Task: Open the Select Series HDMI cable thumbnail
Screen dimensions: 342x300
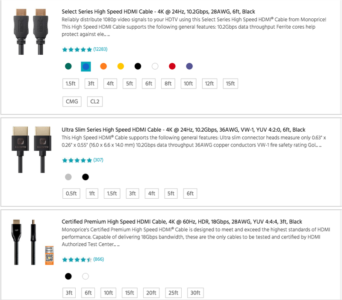Action: click(31, 32)
